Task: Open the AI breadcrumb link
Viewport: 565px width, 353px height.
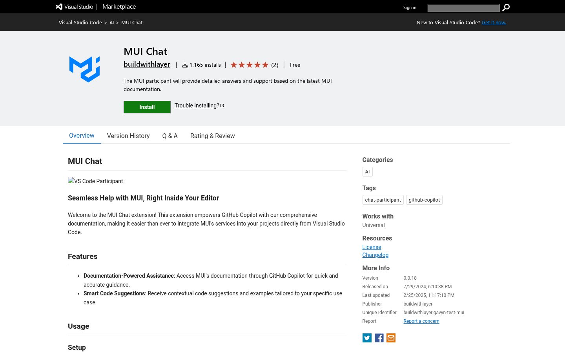Action: click(111, 23)
